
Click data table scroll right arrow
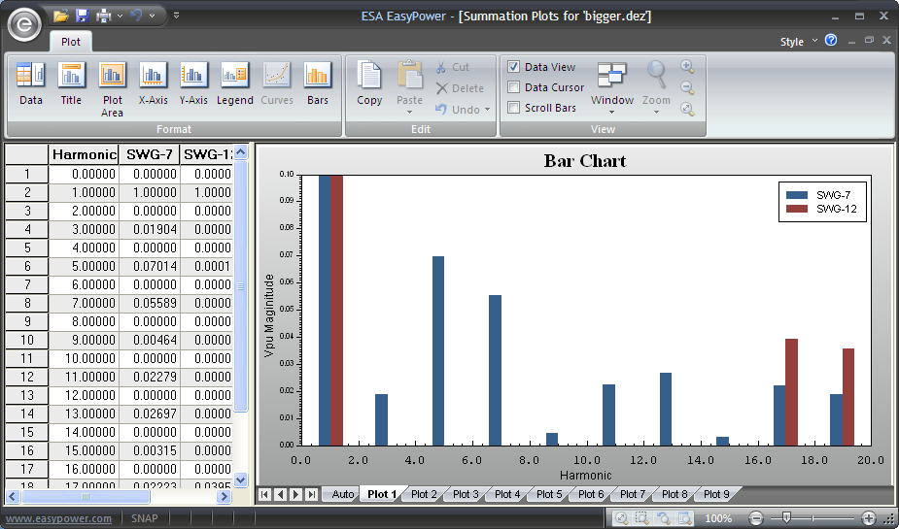(225, 497)
